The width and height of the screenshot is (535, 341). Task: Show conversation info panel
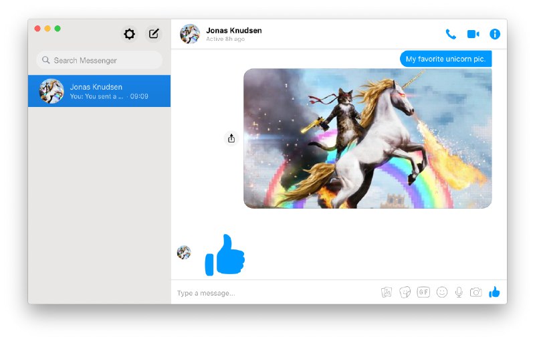pos(495,34)
